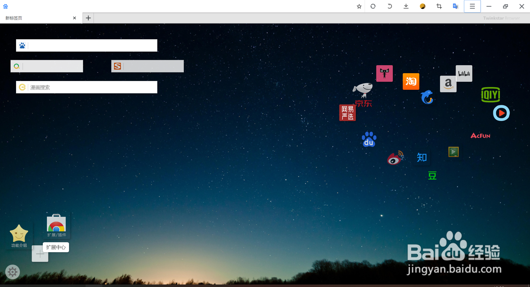Reload the page with the refresh icon
The width and height of the screenshot is (530, 287).
click(x=373, y=6)
